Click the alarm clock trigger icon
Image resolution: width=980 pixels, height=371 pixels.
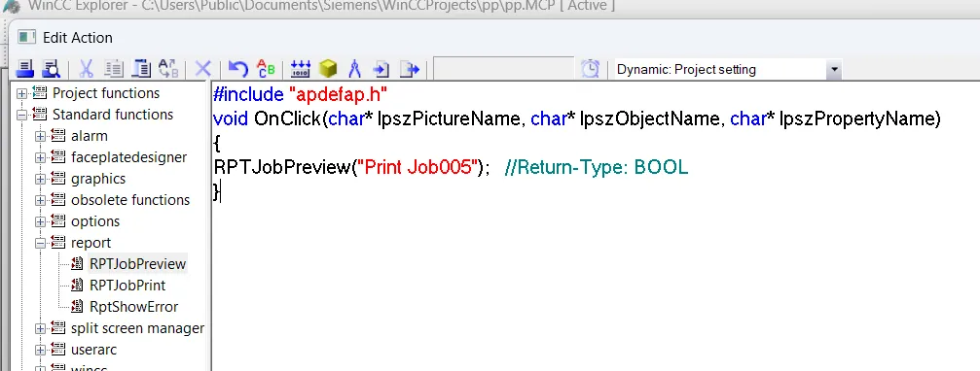(x=590, y=69)
